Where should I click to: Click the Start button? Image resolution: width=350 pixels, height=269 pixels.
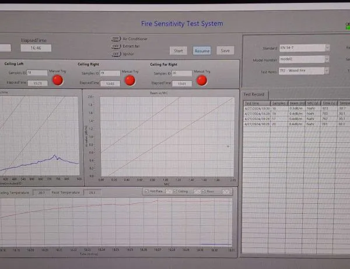click(x=178, y=51)
